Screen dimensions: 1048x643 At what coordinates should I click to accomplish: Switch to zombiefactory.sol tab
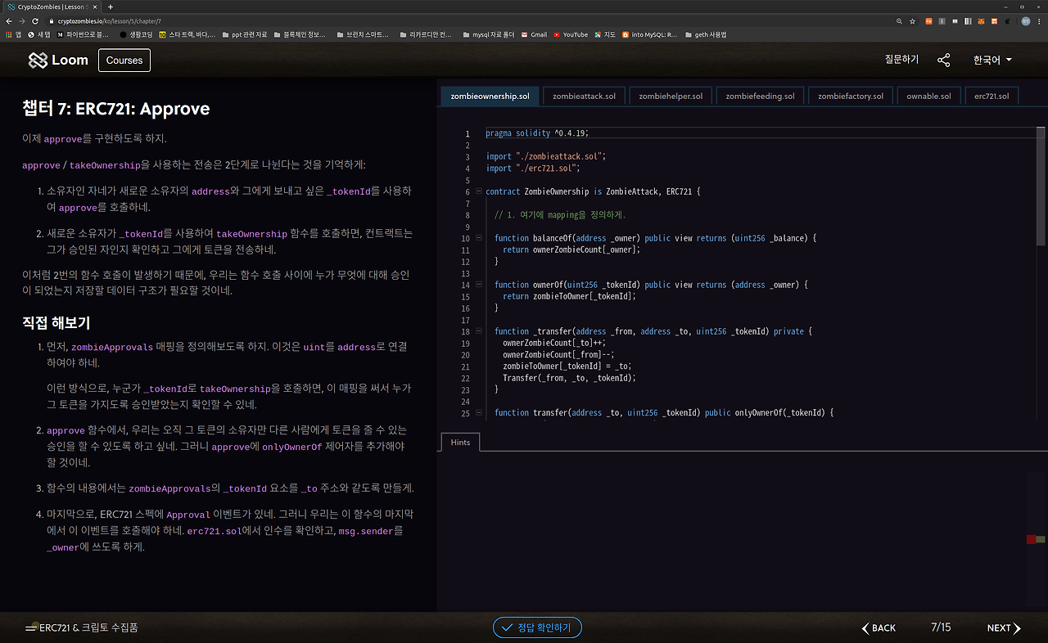851,96
